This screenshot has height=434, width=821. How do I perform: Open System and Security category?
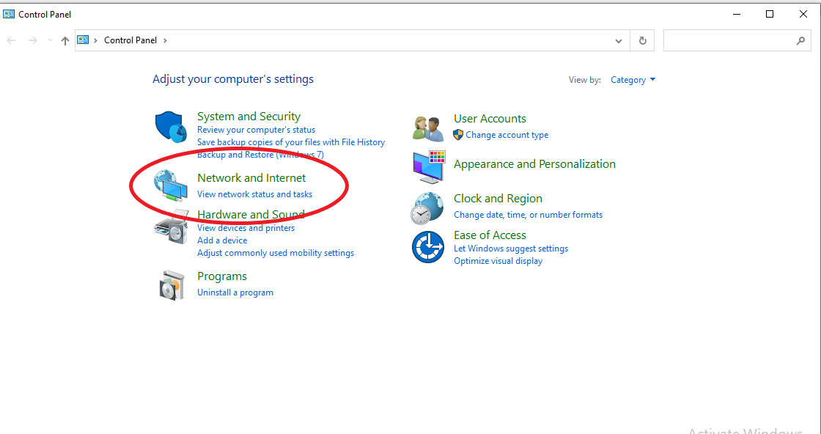248,117
